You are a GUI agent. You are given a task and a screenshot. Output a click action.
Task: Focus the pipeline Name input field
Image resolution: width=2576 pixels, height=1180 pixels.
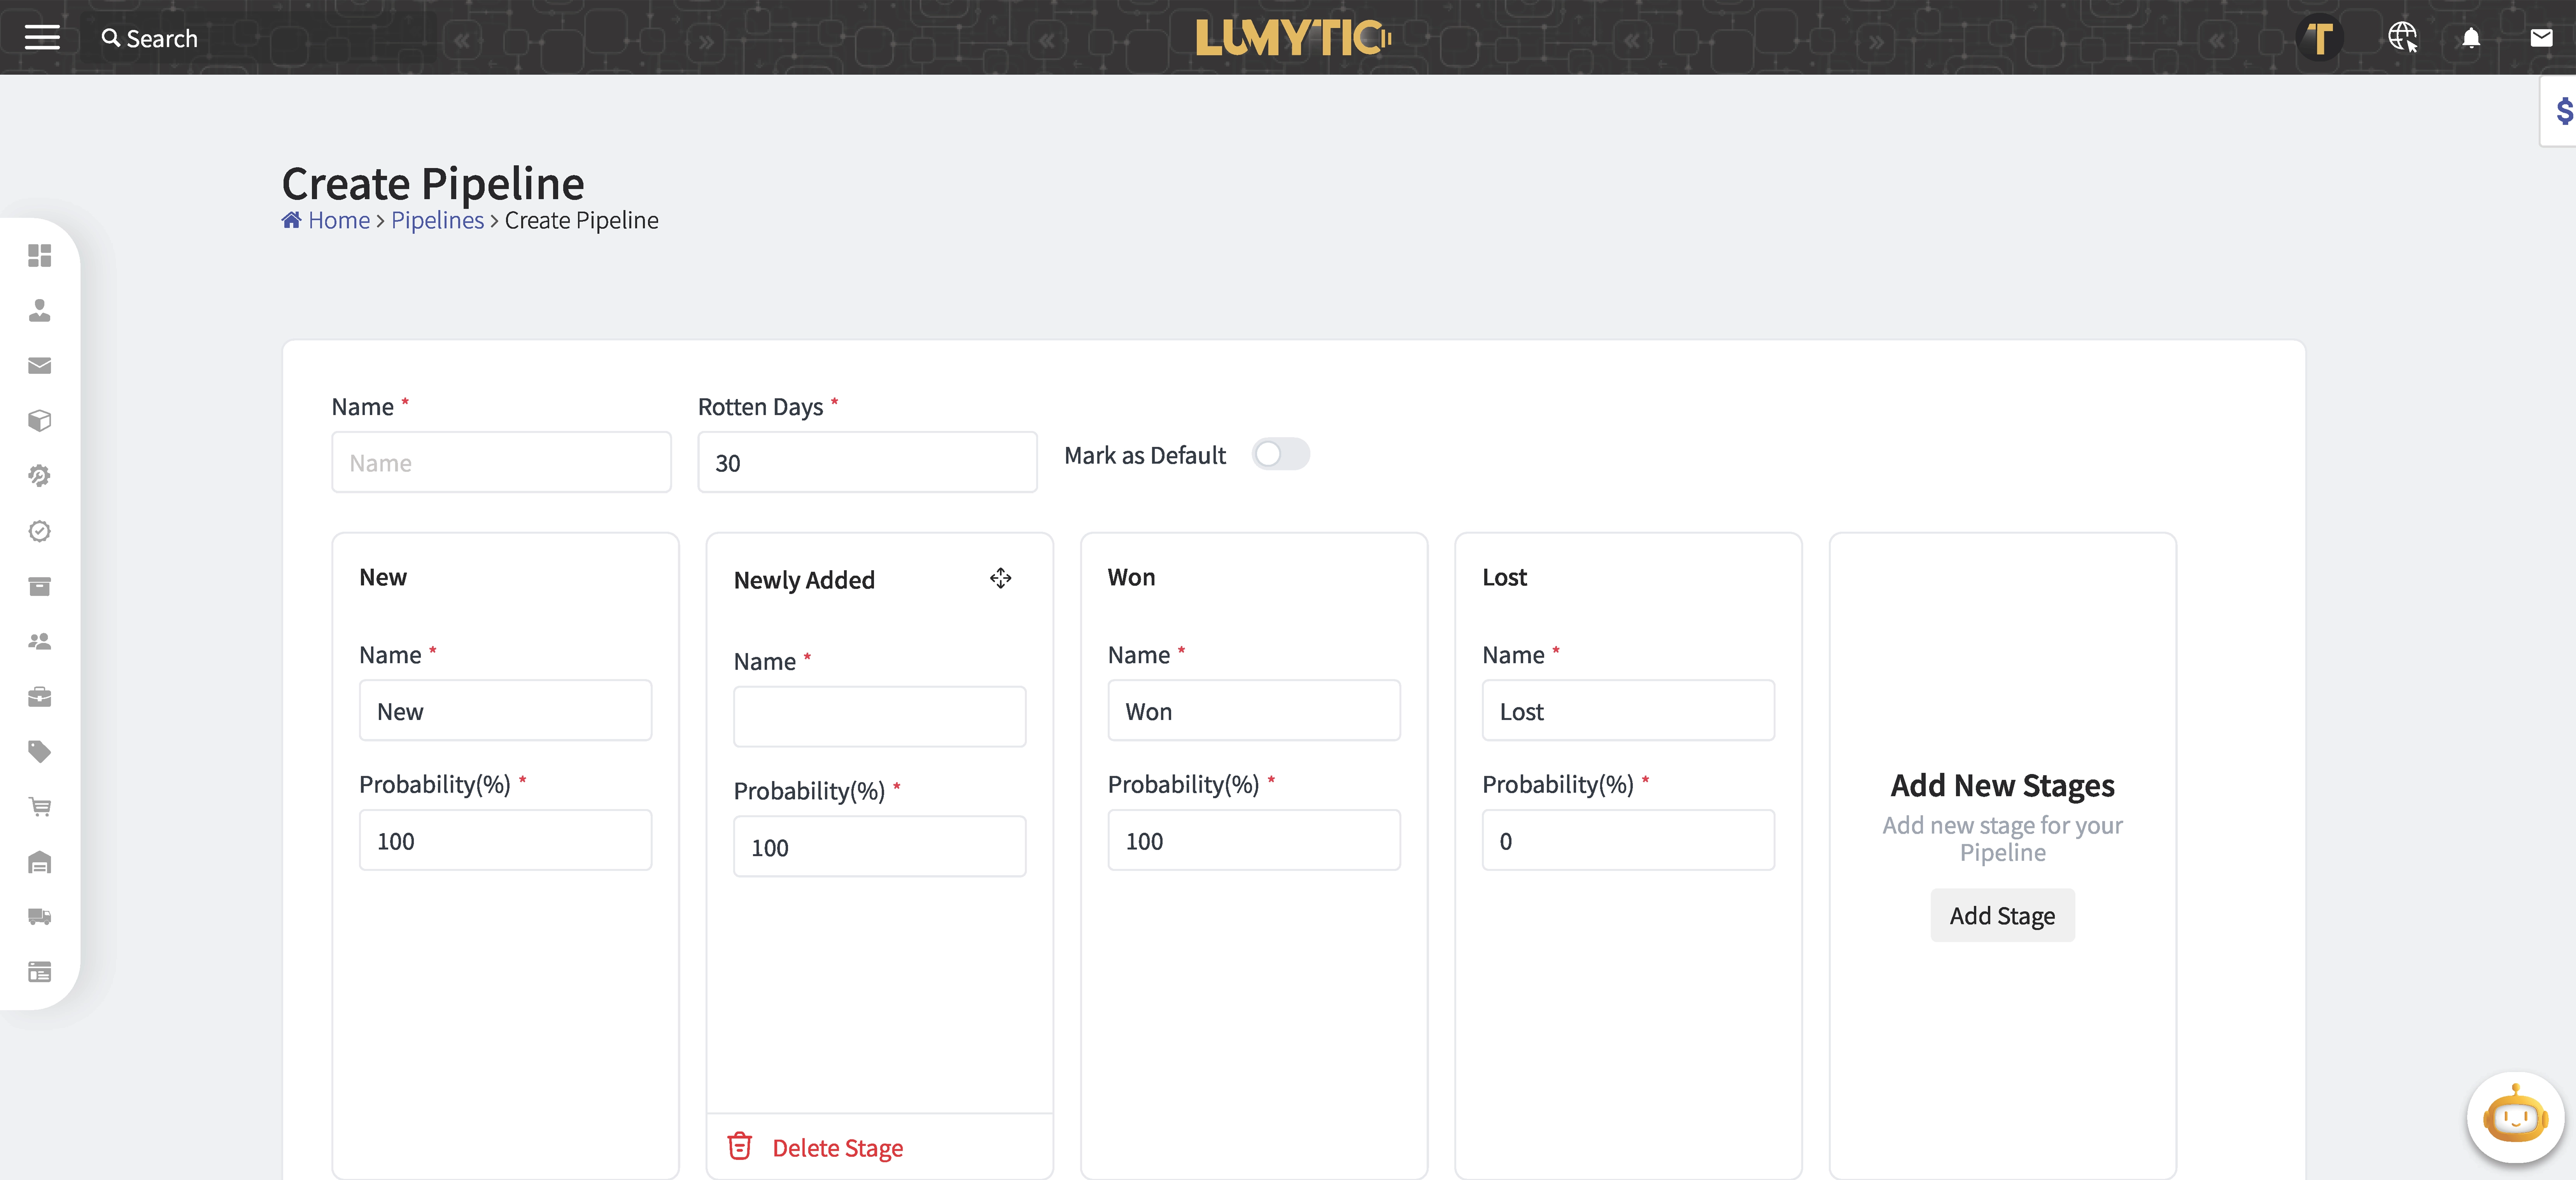(501, 462)
